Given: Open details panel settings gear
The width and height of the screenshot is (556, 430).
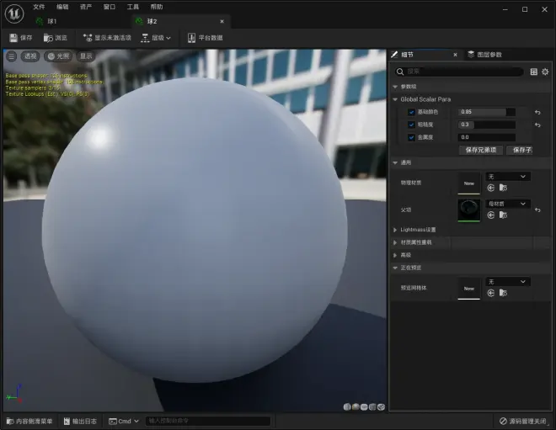Looking at the screenshot, I should pyautogui.click(x=545, y=72).
